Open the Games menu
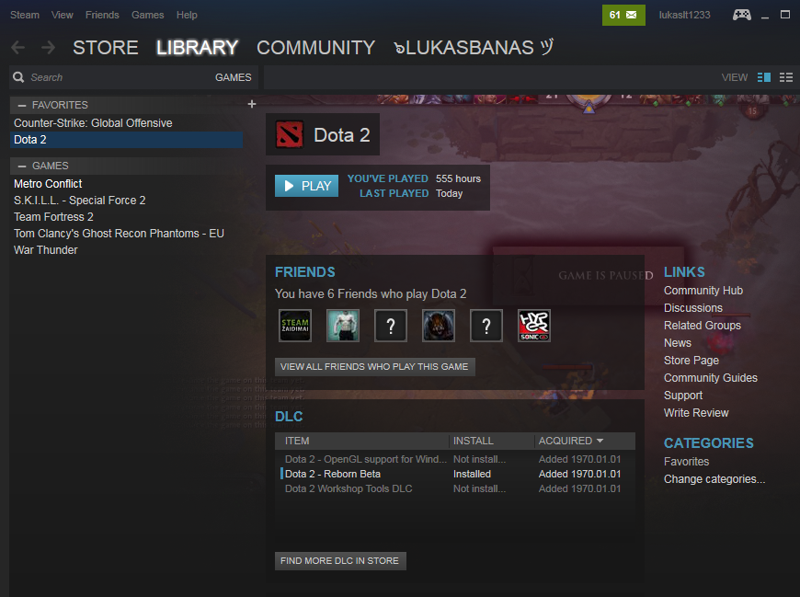The height and width of the screenshot is (597, 800). [x=147, y=15]
